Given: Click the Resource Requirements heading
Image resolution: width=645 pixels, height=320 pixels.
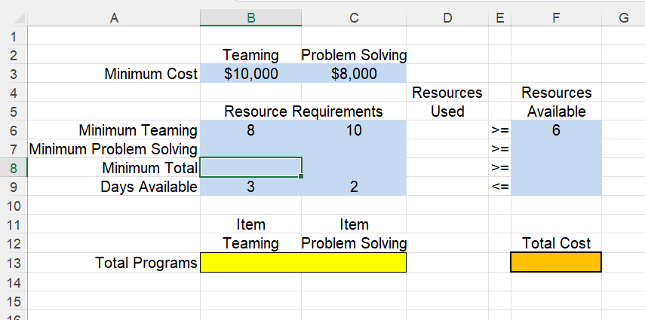Looking at the screenshot, I should [x=303, y=111].
